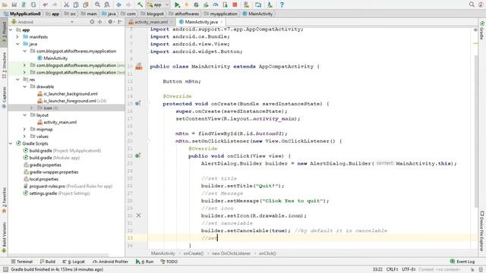Toggle tool window buttons icon in status bar
The image size is (486, 273).
click(x=5, y=269)
